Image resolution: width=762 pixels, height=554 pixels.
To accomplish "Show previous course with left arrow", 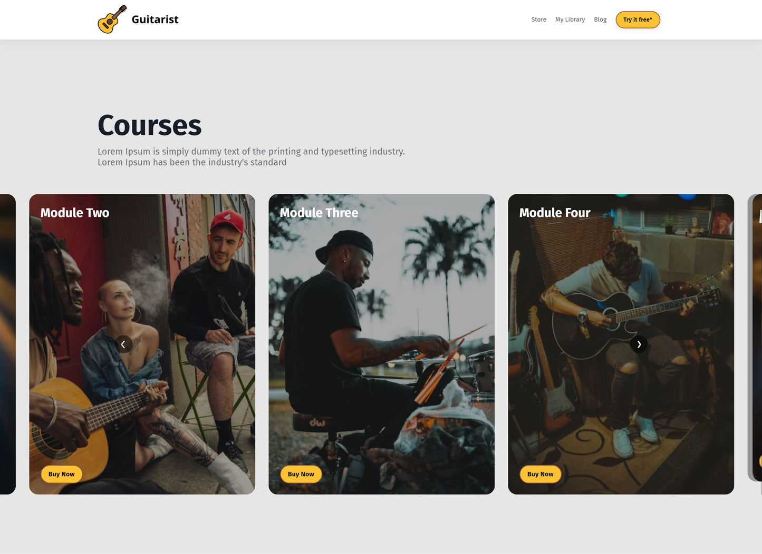I will (x=123, y=344).
